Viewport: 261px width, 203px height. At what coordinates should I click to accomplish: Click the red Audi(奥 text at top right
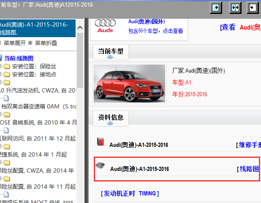coord(250,27)
